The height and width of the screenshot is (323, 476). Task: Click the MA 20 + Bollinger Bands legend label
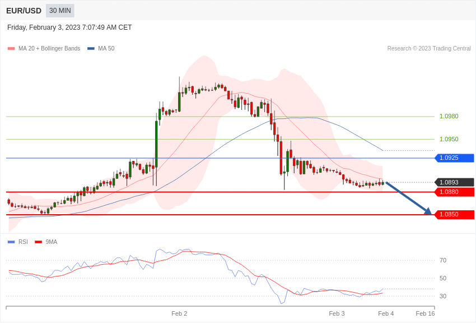pos(49,49)
